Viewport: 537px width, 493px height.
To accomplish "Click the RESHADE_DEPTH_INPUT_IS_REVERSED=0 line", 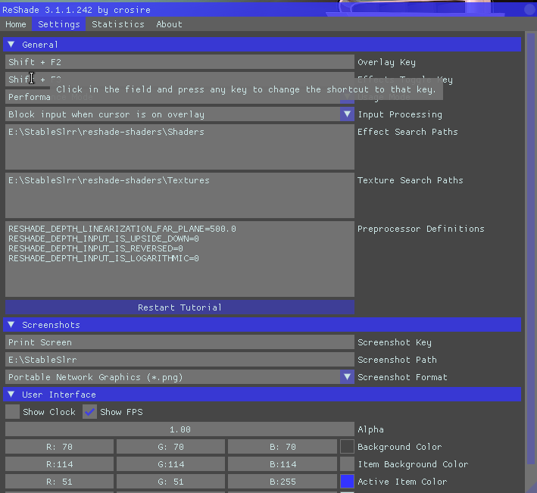I will pyautogui.click(x=96, y=248).
